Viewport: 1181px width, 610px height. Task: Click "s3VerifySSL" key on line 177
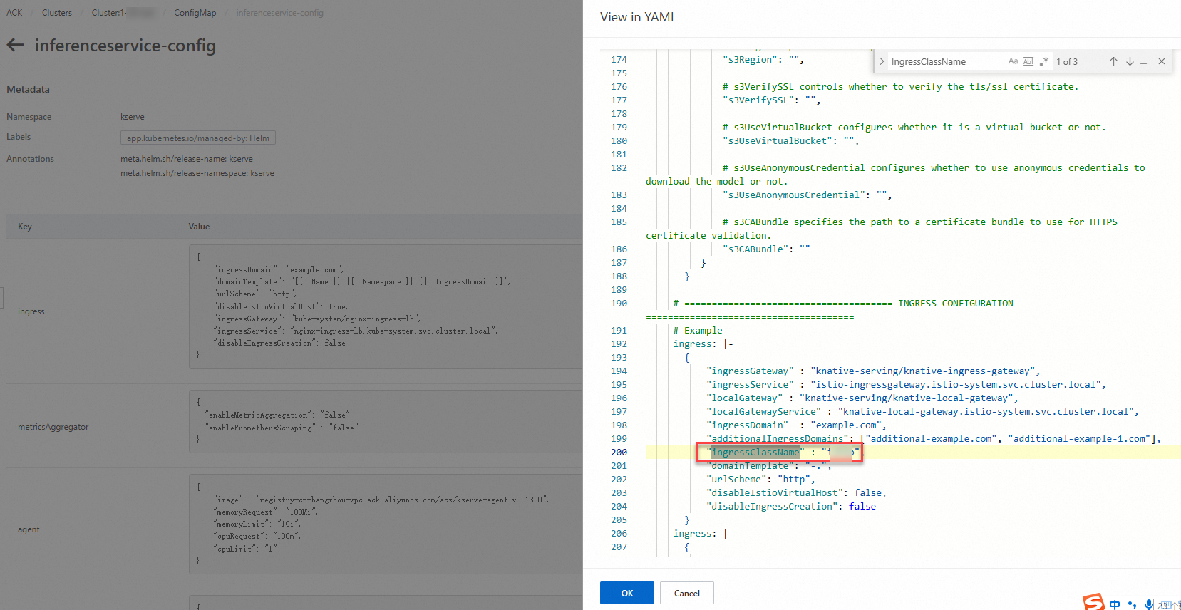coord(758,100)
